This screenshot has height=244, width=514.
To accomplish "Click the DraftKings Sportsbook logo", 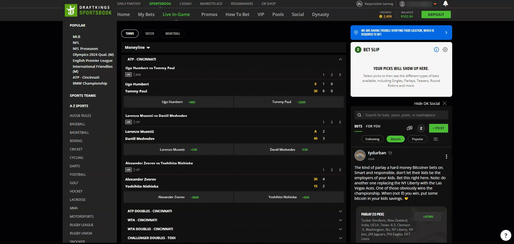I will click(88, 11).
